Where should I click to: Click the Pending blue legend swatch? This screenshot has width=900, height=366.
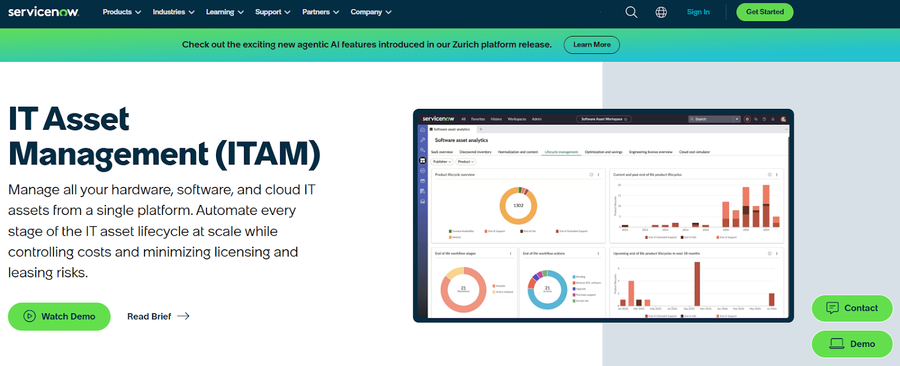click(574, 277)
